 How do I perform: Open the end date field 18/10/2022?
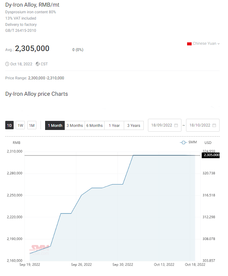tap(202, 125)
